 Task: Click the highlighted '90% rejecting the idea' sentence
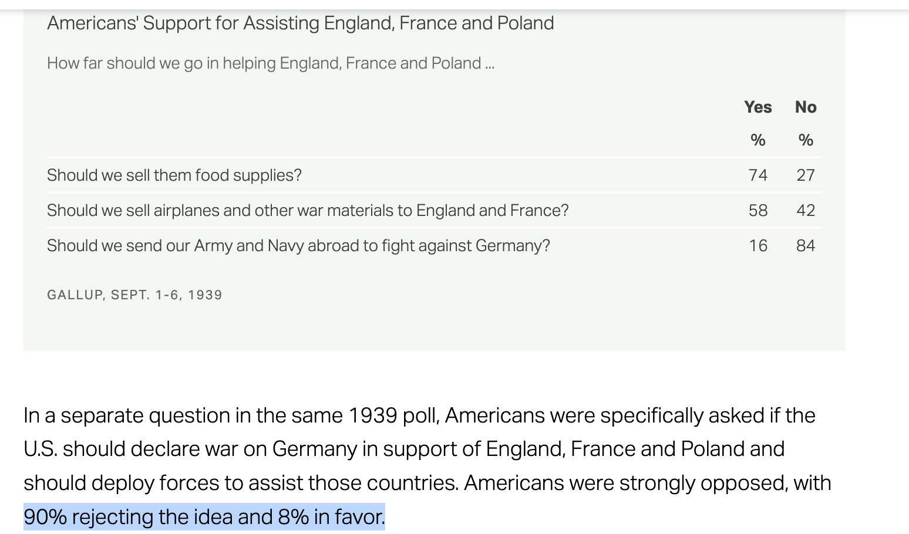tap(204, 516)
